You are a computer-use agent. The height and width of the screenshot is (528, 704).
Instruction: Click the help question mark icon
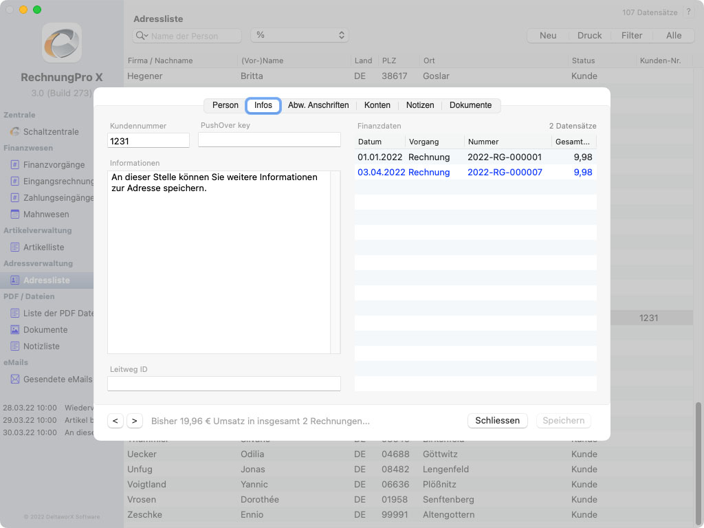point(689,12)
